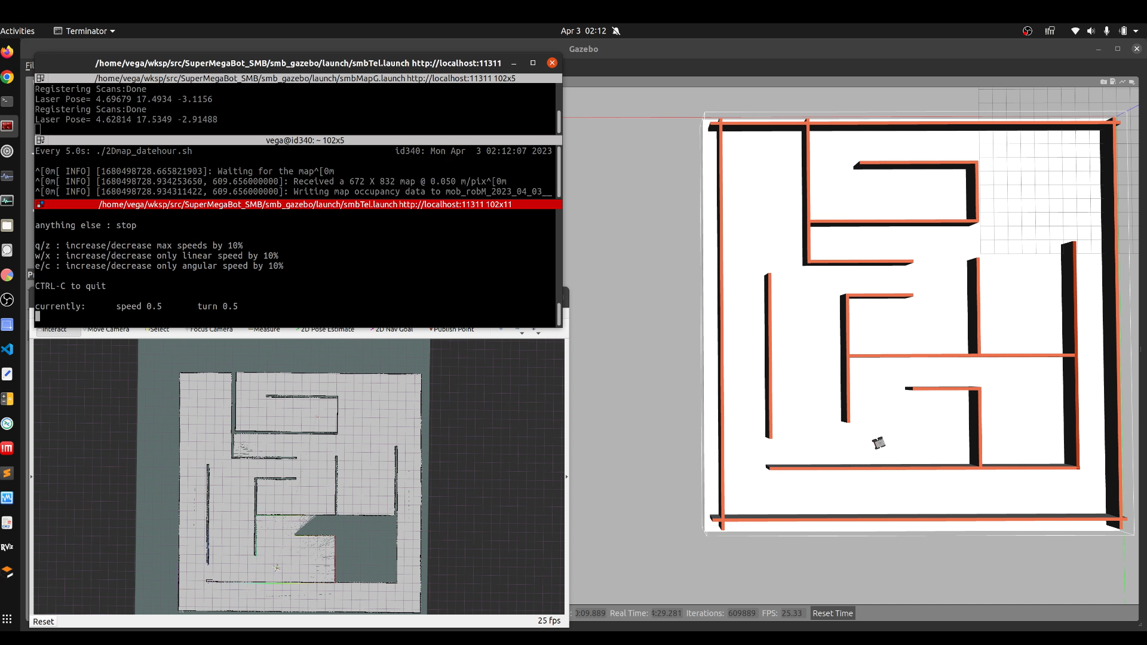The height and width of the screenshot is (645, 1147).
Task: Click the teleop terminal scrollbar
Action: coord(559,313)
